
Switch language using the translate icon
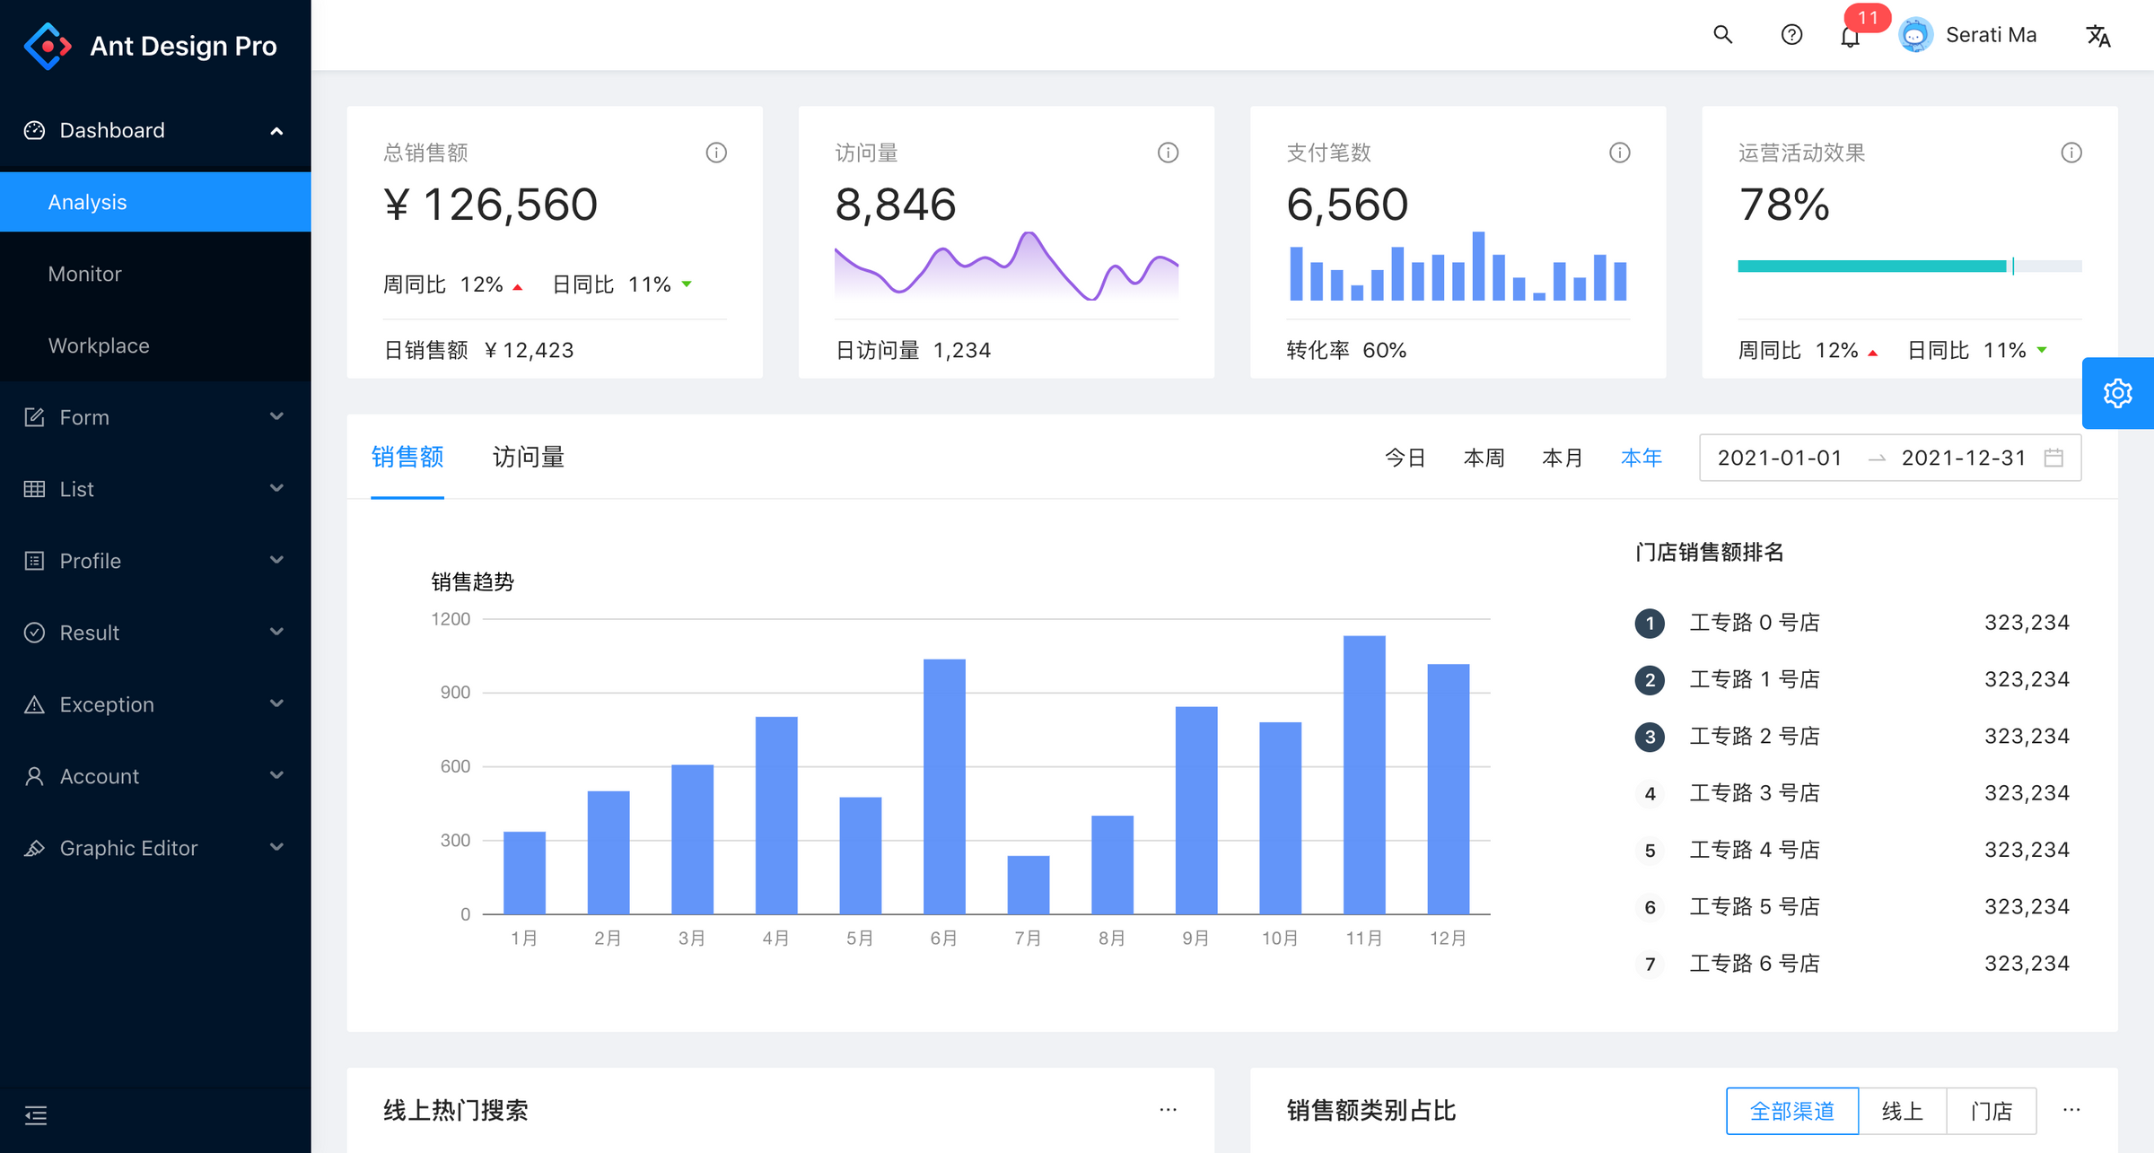(2098, 36)
